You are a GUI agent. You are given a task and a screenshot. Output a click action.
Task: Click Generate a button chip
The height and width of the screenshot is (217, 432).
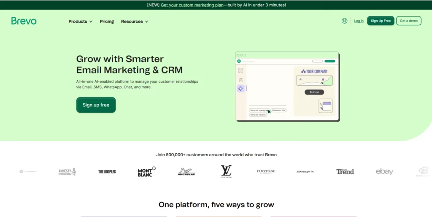pos(258,115)
